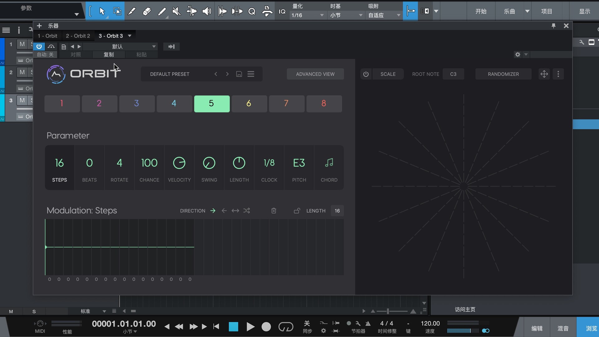The width and height of the screenshot is (599, 337).
Task: Click the Record button in transport
Action: (266, 327)
